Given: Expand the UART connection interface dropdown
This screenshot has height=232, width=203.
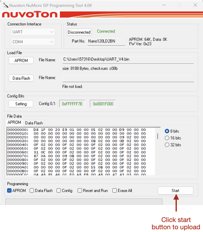Looking at the screenshot, I should (33, 32).
